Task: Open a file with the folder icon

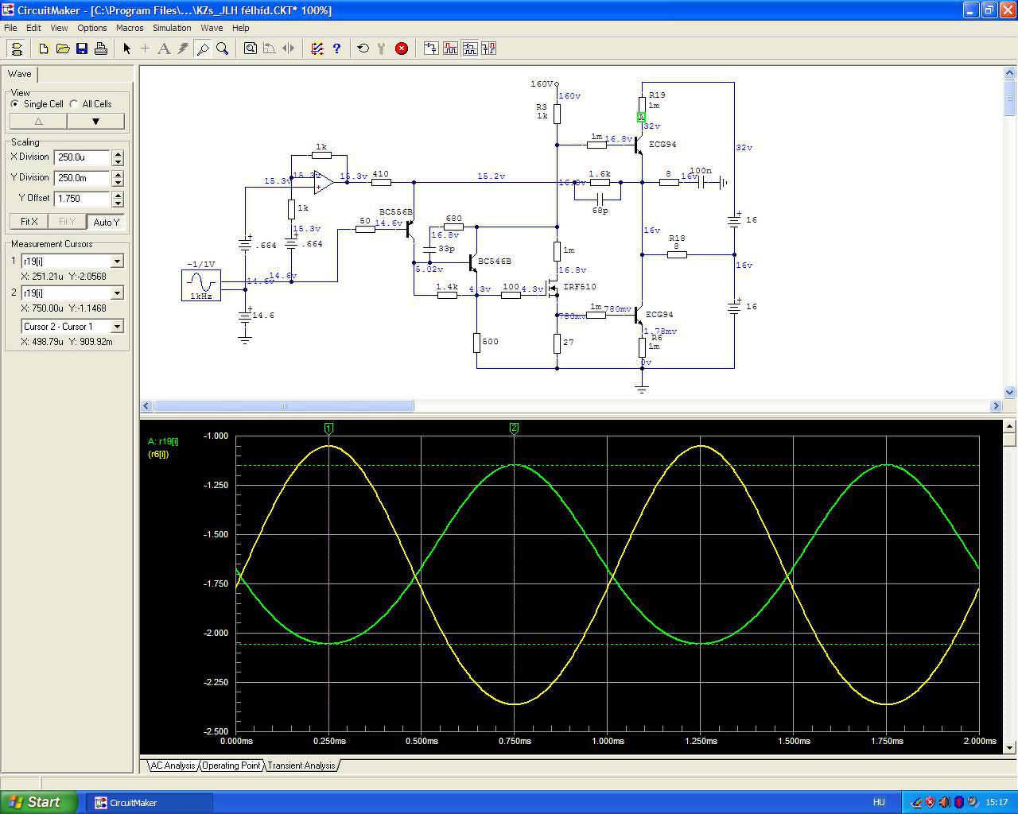Action: click(x=63, y=48)
